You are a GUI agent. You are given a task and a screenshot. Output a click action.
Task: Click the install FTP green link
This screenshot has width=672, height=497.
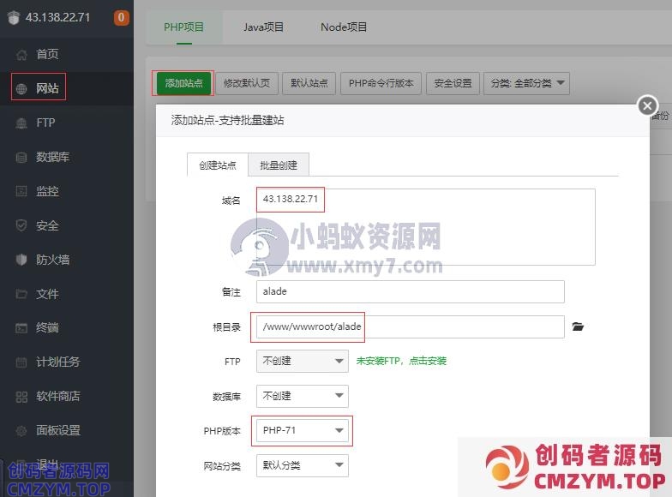pos(401,361)
